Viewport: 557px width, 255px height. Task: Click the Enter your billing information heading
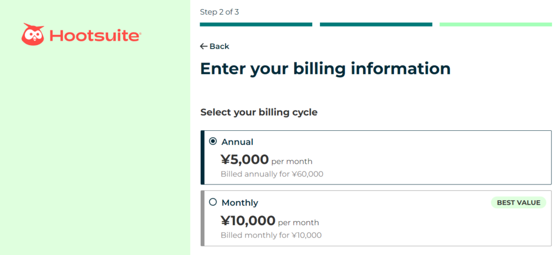point(325,69)
